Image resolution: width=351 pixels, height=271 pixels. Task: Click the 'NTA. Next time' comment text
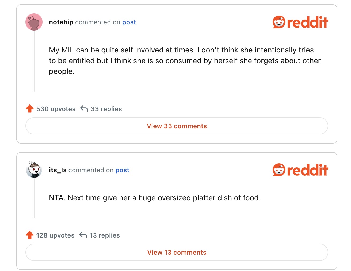tap(155, 198)
